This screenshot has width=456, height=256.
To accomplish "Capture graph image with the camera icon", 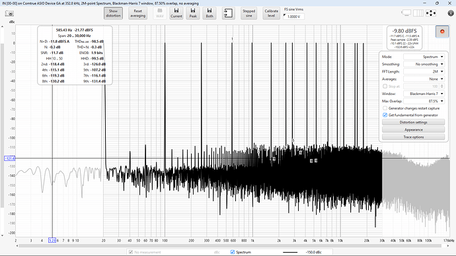I will point(9,13).
